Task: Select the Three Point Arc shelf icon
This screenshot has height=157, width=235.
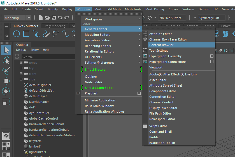Action: click(56, 34)
